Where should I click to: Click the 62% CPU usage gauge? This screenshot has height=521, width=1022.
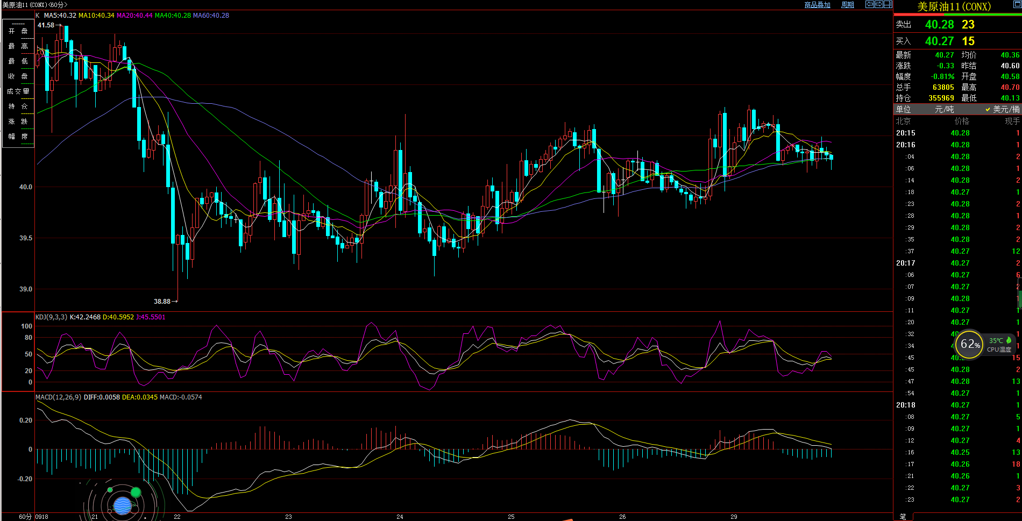tap(970, 344)
